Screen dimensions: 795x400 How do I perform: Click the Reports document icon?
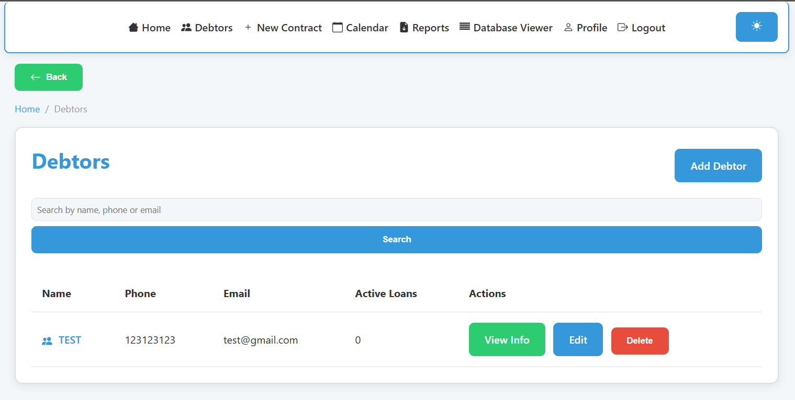click(x=404, y=27)
